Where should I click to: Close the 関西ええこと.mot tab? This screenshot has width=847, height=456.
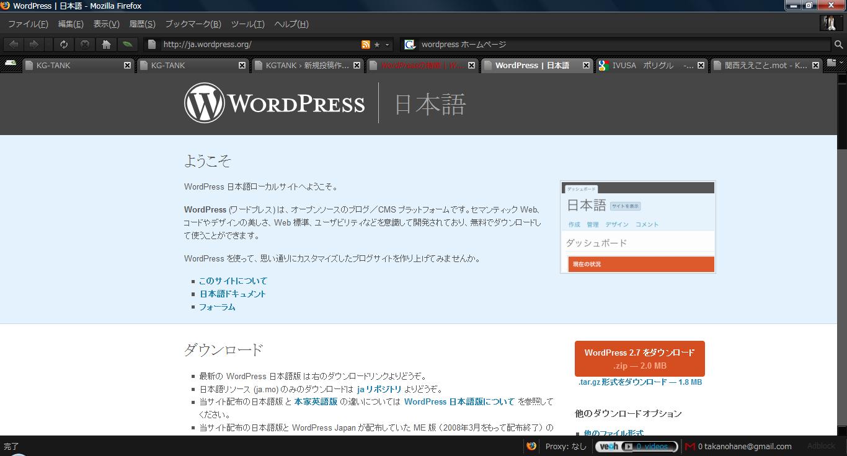[815, 65]
